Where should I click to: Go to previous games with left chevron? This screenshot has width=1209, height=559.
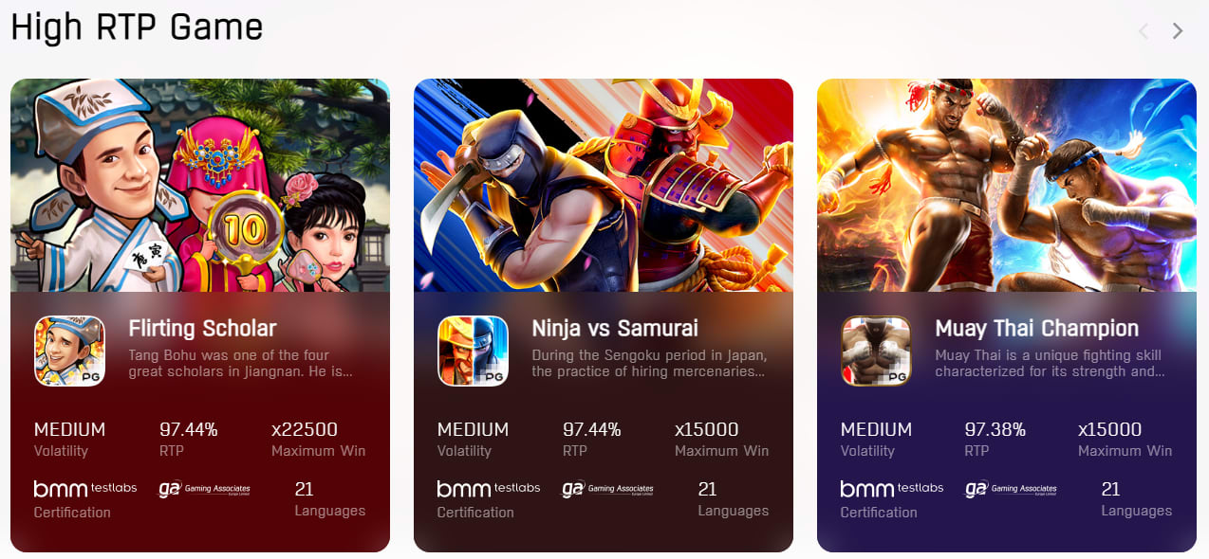pos(1144,31)
